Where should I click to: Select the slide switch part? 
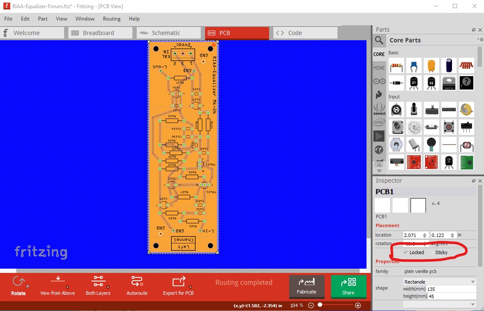point(466,127)
